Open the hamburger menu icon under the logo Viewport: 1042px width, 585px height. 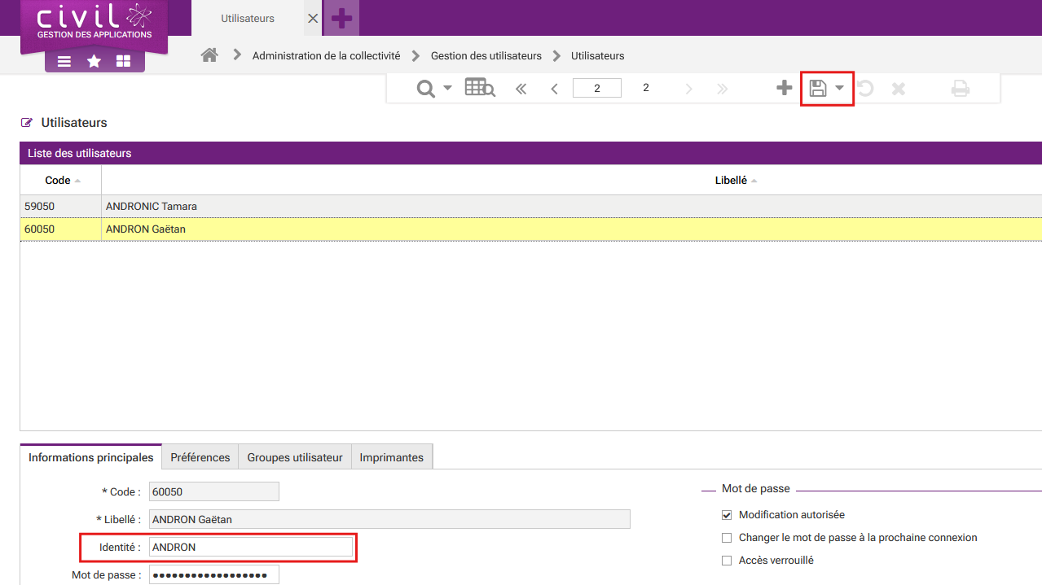pyautogui.click(x=64, y=61)
